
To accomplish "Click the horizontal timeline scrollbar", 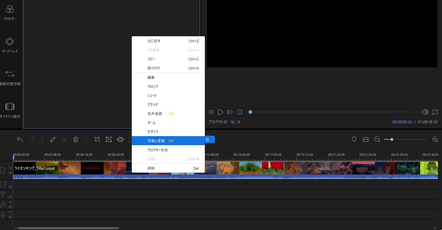I will coord(68,228).
